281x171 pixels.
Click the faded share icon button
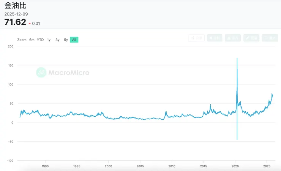196,38
